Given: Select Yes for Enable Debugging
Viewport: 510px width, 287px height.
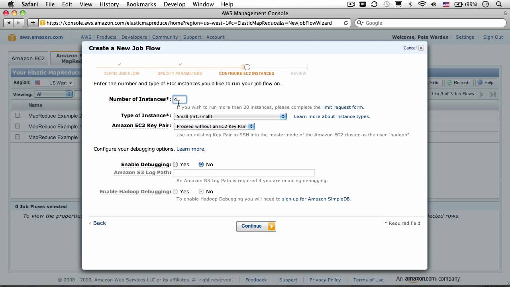Looking at the screenshot, I should point(175,164).
